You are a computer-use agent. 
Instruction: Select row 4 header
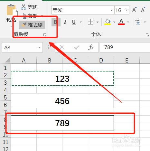(5, 90)
